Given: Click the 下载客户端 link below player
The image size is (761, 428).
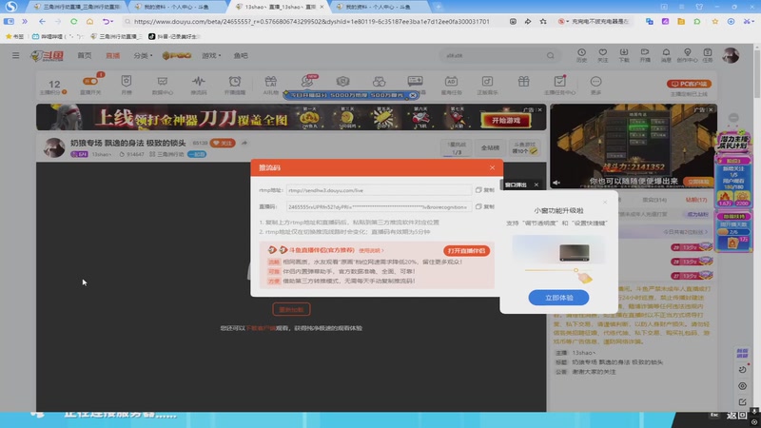Looking at the screenshot, I should click(261, 328).
